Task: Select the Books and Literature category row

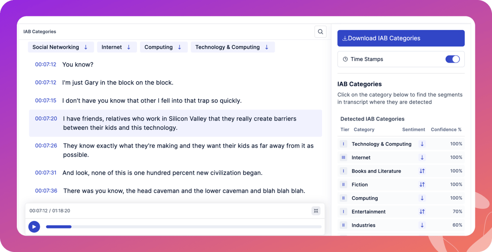Action: pyautogui.click(x=401, y=171)
